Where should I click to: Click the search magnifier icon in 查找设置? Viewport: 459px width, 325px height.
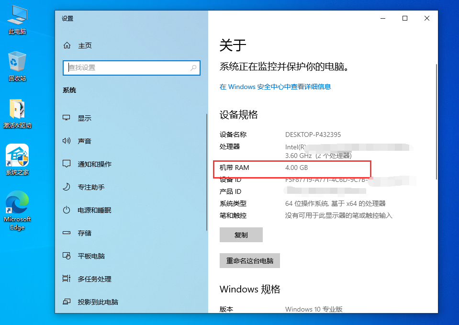click(193, 68)
